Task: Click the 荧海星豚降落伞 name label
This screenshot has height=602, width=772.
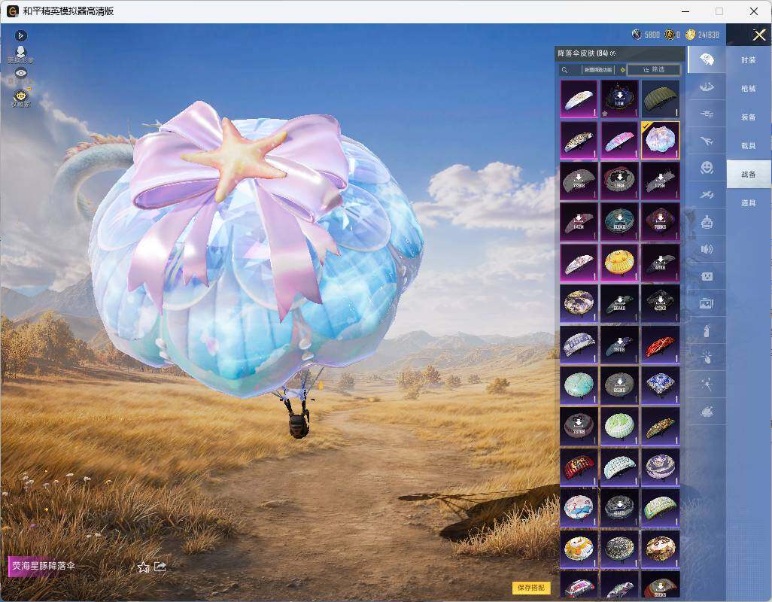Action: coord(44,566)
